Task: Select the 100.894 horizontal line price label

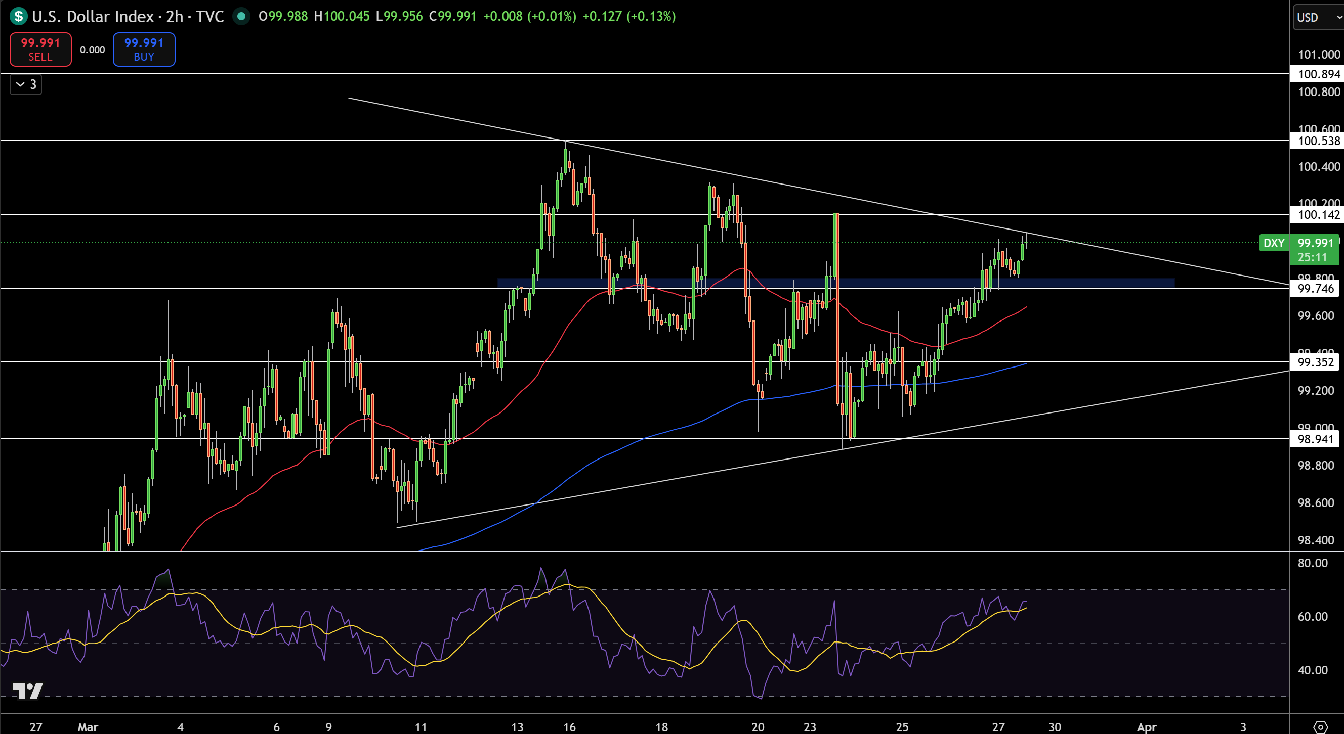Action: (1317, 74)
